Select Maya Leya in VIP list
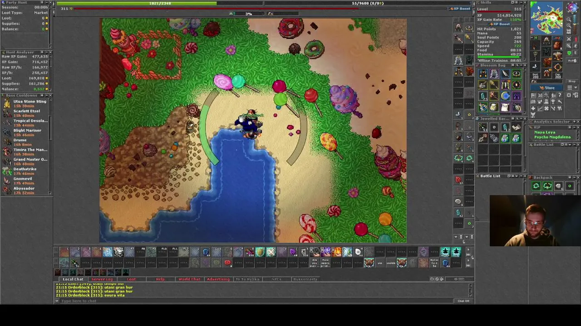581x326 pixels. point(545,133)
